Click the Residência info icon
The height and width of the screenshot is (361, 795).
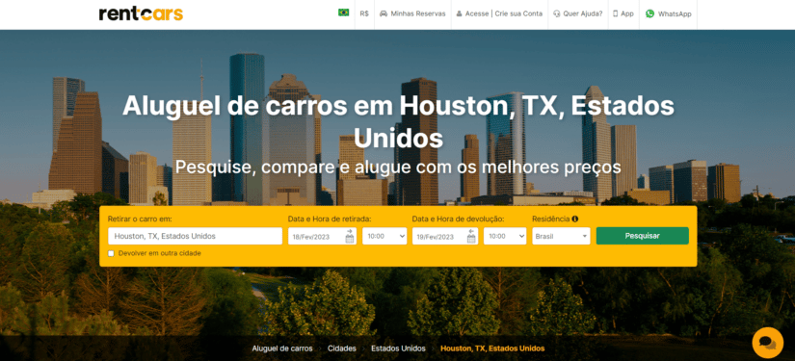click(575, 219)
